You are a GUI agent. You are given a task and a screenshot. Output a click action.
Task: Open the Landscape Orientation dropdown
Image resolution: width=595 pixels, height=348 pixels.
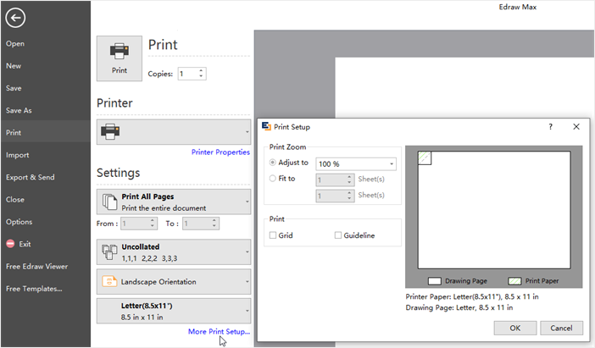click(247, 282)
